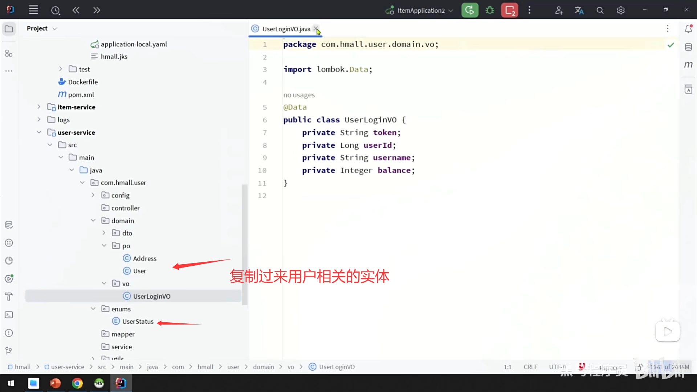Open the Git version control panel
This screenshot has height=392, width=697.
[9, 351]
